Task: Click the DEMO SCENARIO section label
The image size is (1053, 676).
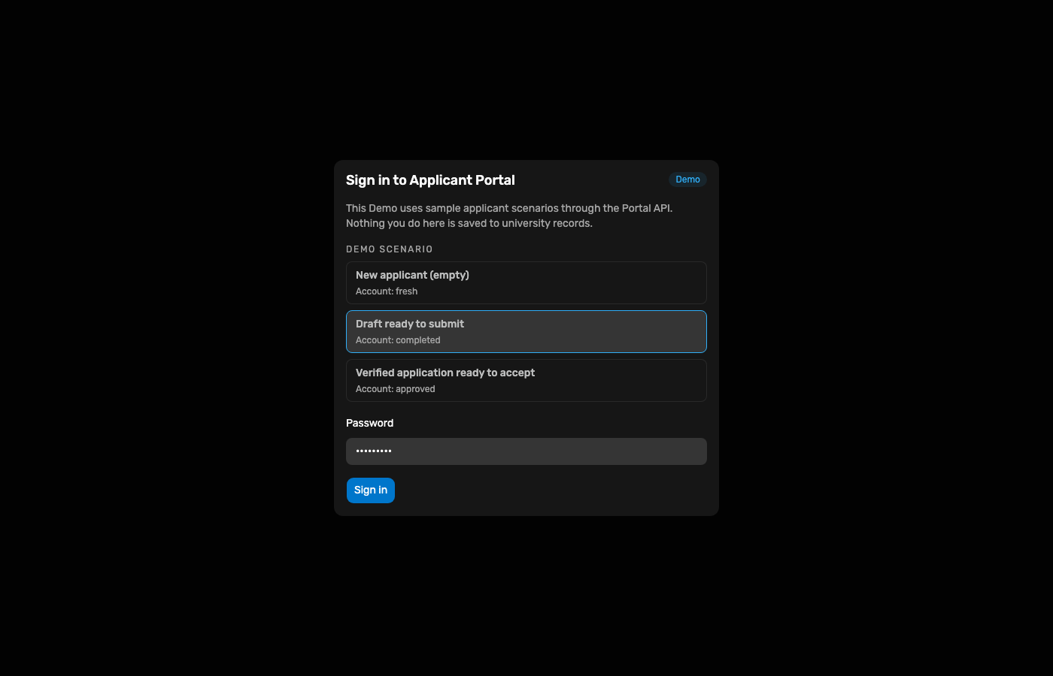Action: tap(390, 249)
